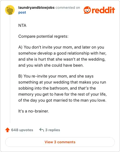Click the Reddit Snoo logo icon

click(x=87, y=10)
